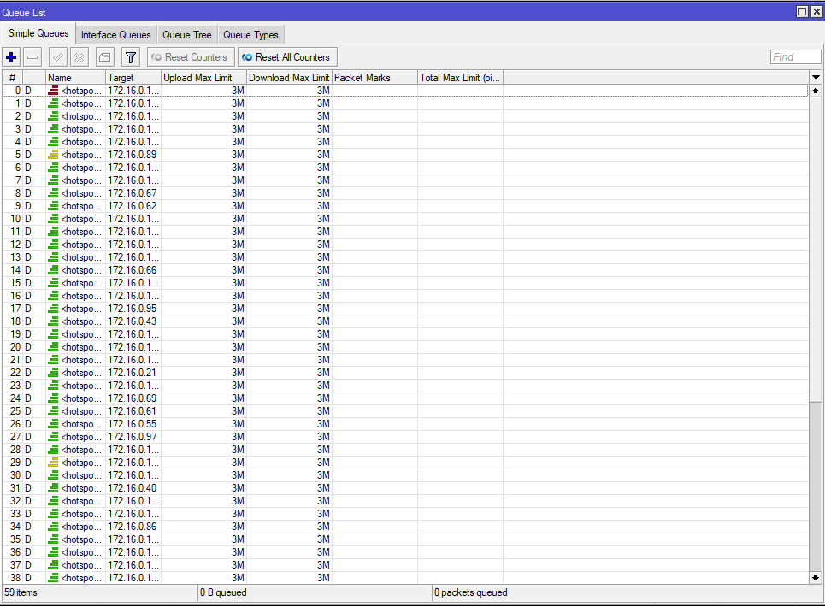Sort by Target column header
Image resolution: width=825 pixels, height=607 pixels.
click(133, 77)
